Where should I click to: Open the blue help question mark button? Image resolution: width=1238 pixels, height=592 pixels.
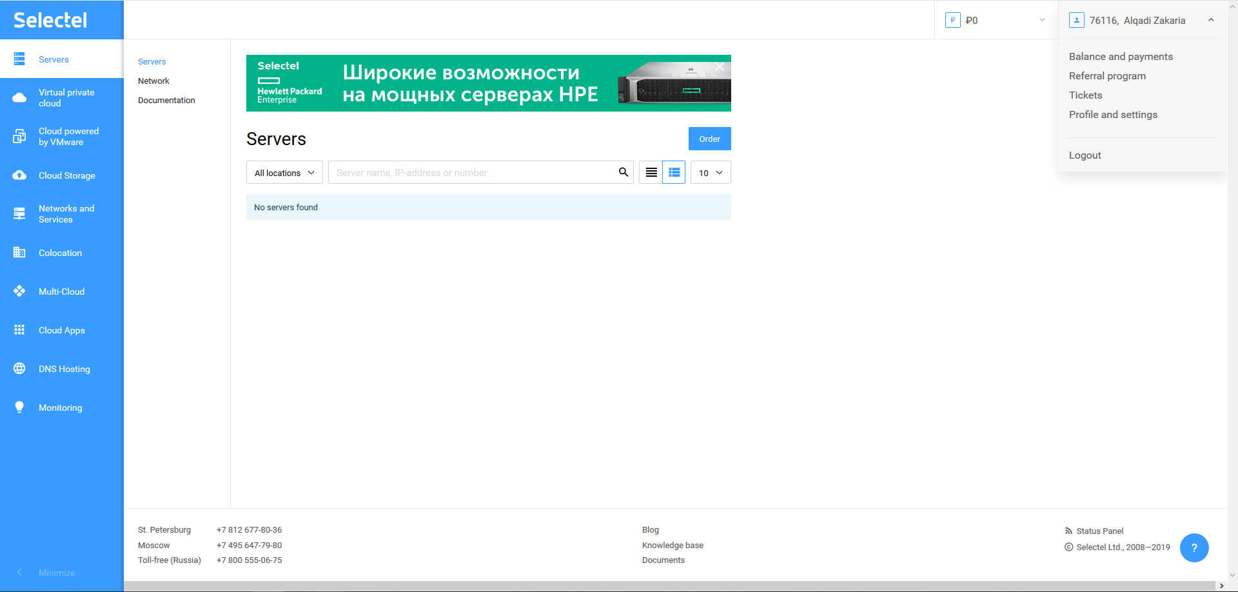1194,548
